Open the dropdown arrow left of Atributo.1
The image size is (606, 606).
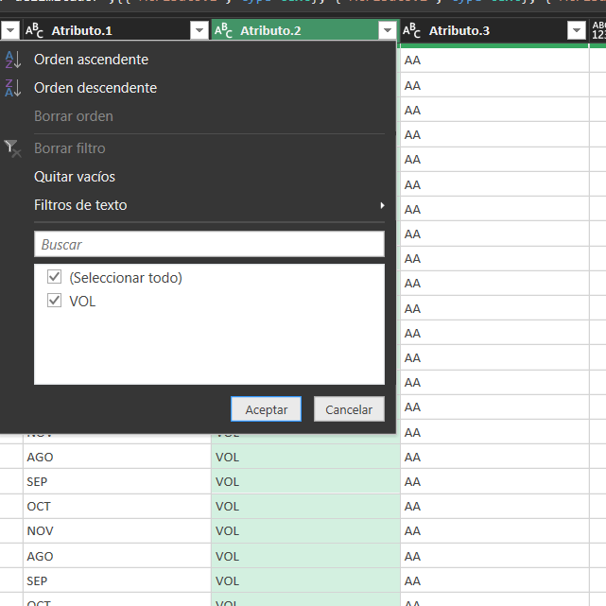coord(9,31)
